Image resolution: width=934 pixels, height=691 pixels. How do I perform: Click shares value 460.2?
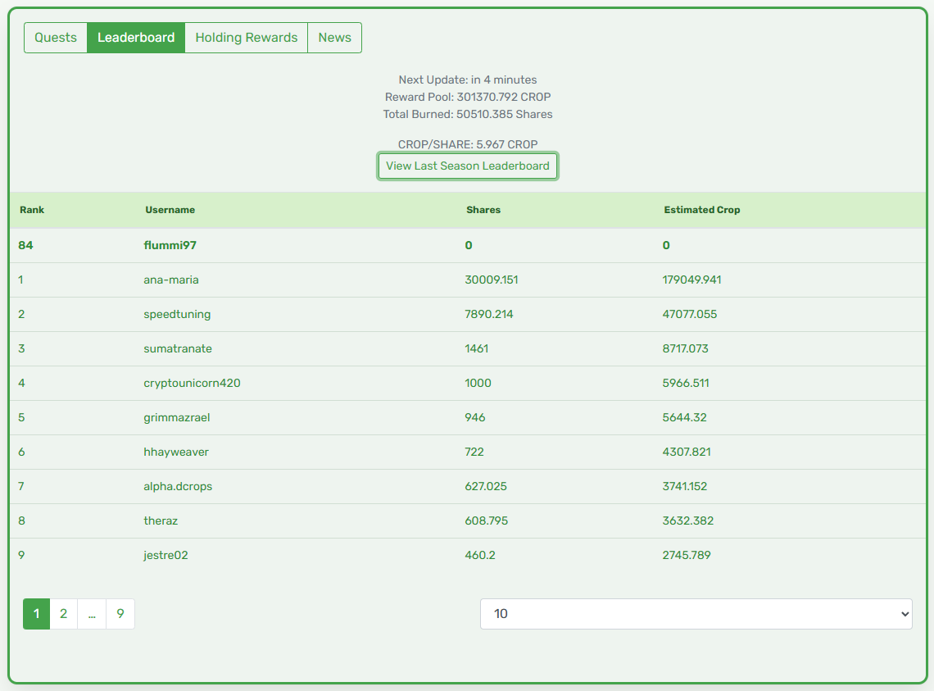[480, 555]
